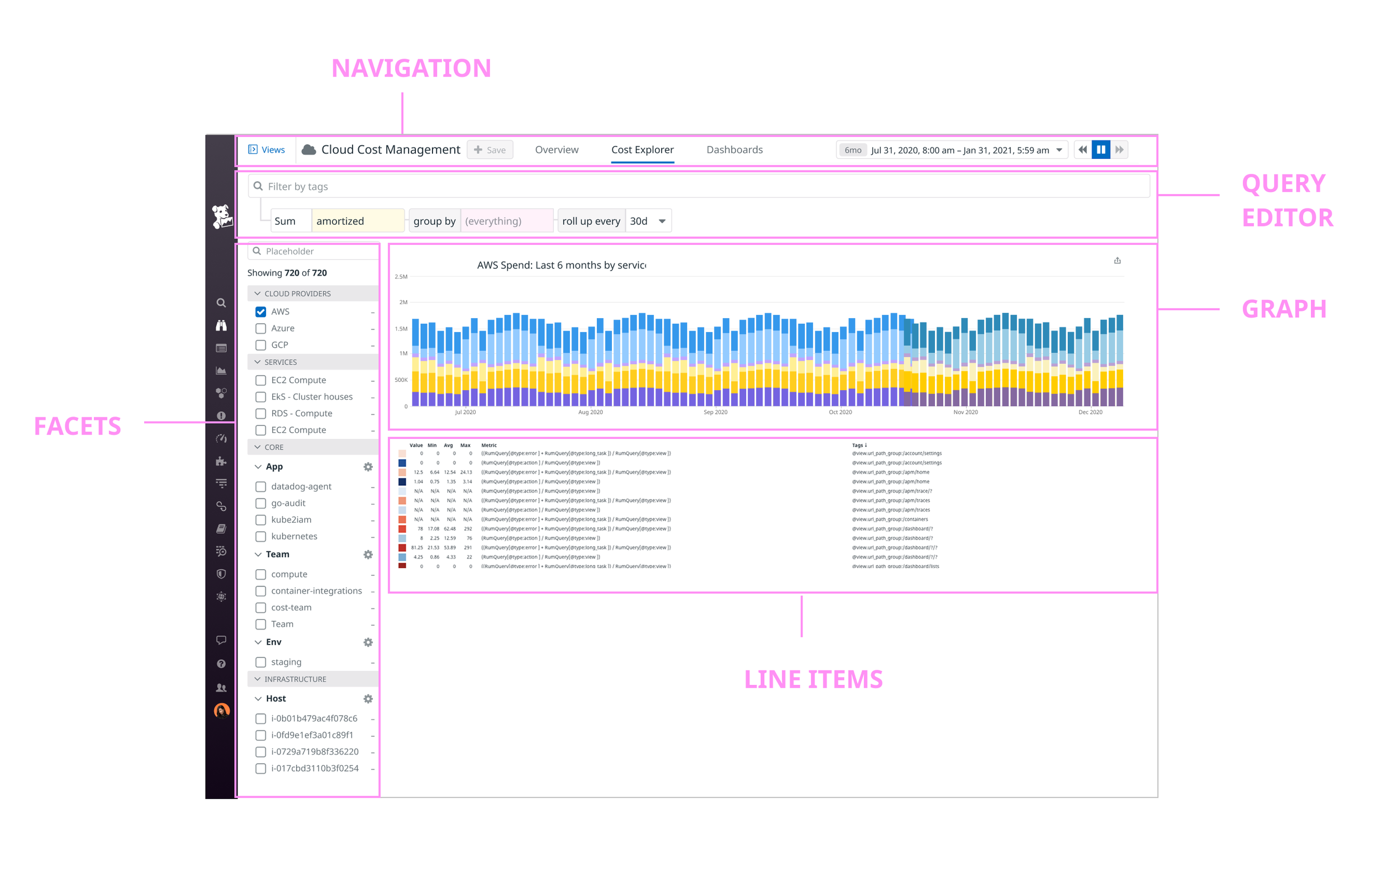Open chat speech-bubble sidebar icon
This screenshot has width=1397, height=880.
(x=221, y=640)
